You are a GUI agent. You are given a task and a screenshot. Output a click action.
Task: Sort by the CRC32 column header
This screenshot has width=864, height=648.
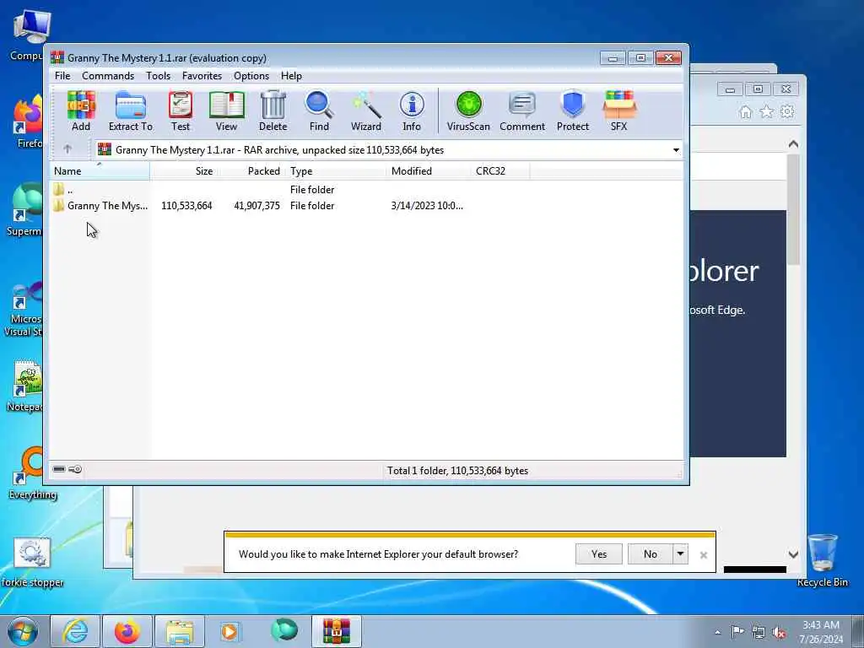pos(500,171)
